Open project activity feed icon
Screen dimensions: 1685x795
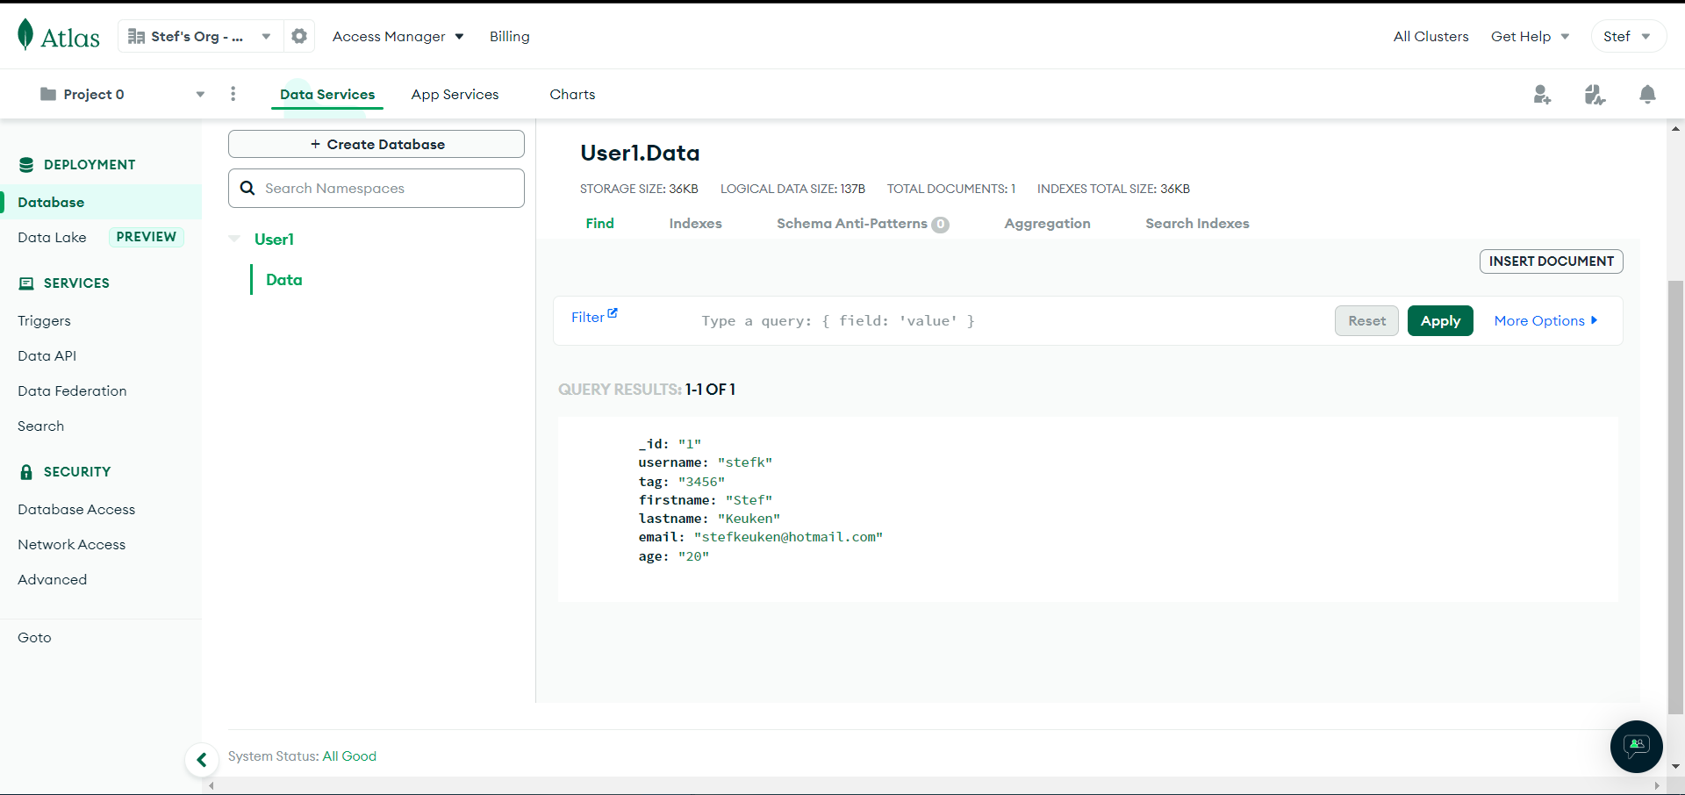(1595, 94)
